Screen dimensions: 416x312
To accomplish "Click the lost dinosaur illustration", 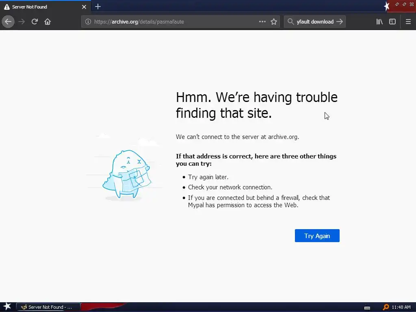I will [x=127, y=174].
